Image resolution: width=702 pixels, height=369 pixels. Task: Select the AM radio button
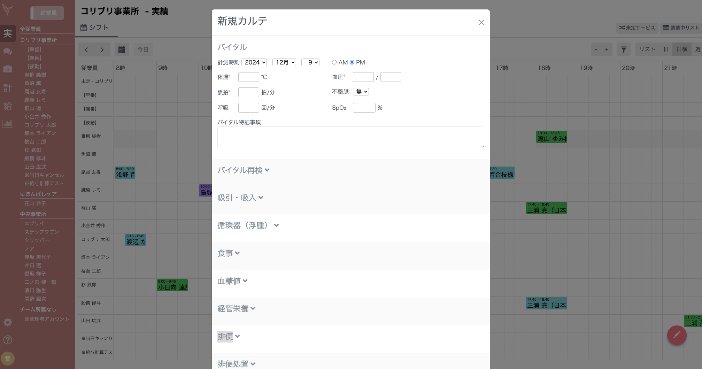(334, 62)
